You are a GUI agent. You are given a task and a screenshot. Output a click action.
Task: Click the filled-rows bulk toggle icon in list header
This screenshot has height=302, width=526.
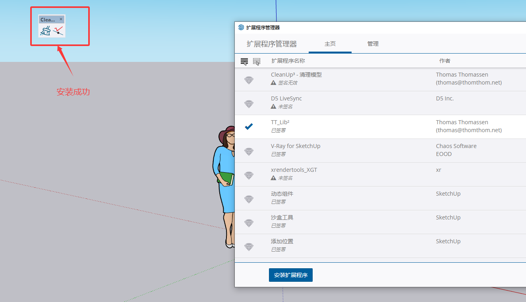click(x=244, y=62)
